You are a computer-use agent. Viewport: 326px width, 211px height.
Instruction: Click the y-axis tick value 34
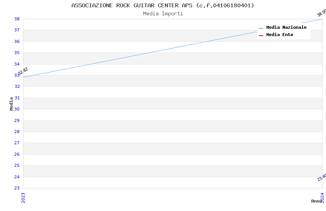[x=17, y=64]
